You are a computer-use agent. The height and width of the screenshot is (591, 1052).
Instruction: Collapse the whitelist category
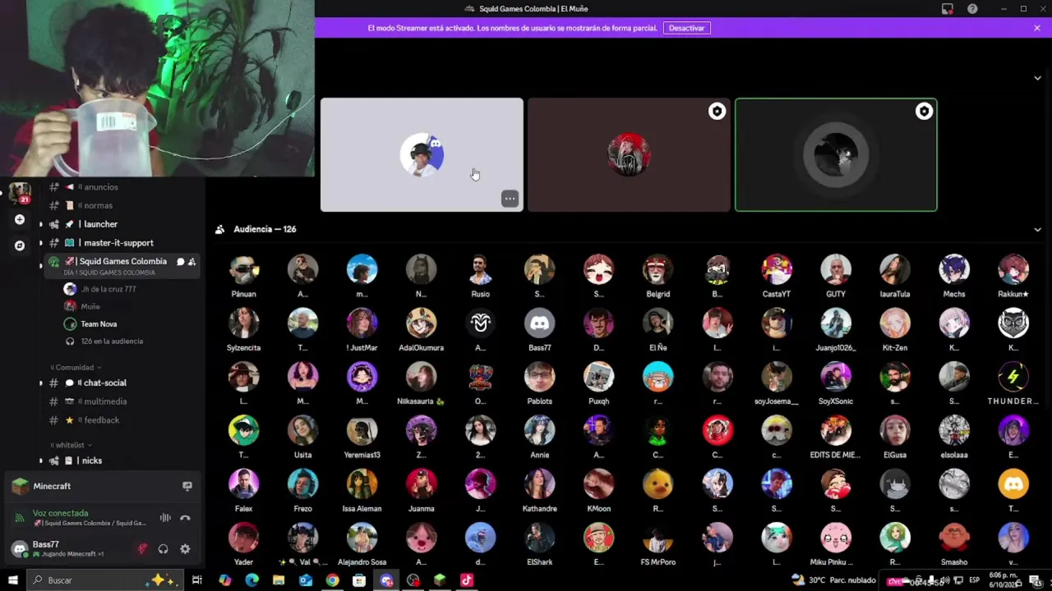click(72, 445)
